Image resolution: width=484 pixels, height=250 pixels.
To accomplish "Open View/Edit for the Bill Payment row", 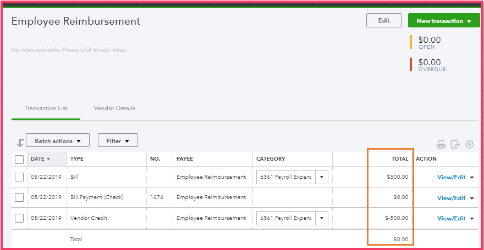I will 451,197.
